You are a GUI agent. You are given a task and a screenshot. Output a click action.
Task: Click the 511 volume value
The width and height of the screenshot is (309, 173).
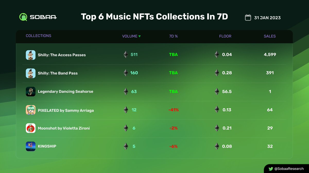coord(134,55)
